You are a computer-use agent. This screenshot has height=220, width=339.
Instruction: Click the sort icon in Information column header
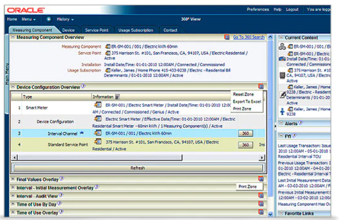(x=117, y=97)
